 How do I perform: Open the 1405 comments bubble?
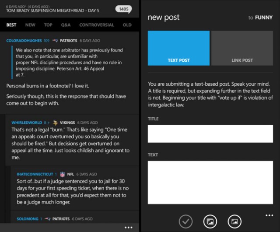tap(123, 9)
